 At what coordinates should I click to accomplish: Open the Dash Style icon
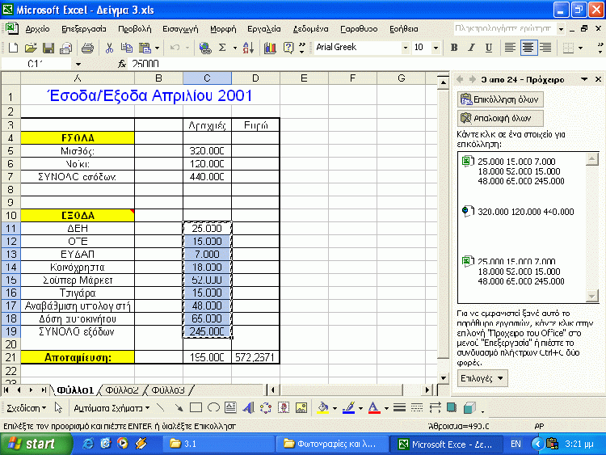[x=417, y=408]
